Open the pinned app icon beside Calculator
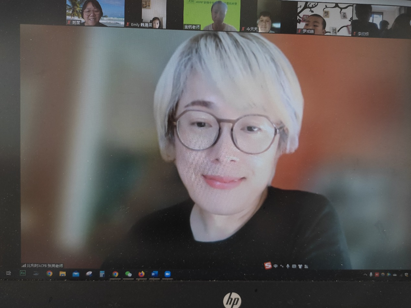This screenshot has width=411, height=308. pyautogui.click(x=89, y=274)
